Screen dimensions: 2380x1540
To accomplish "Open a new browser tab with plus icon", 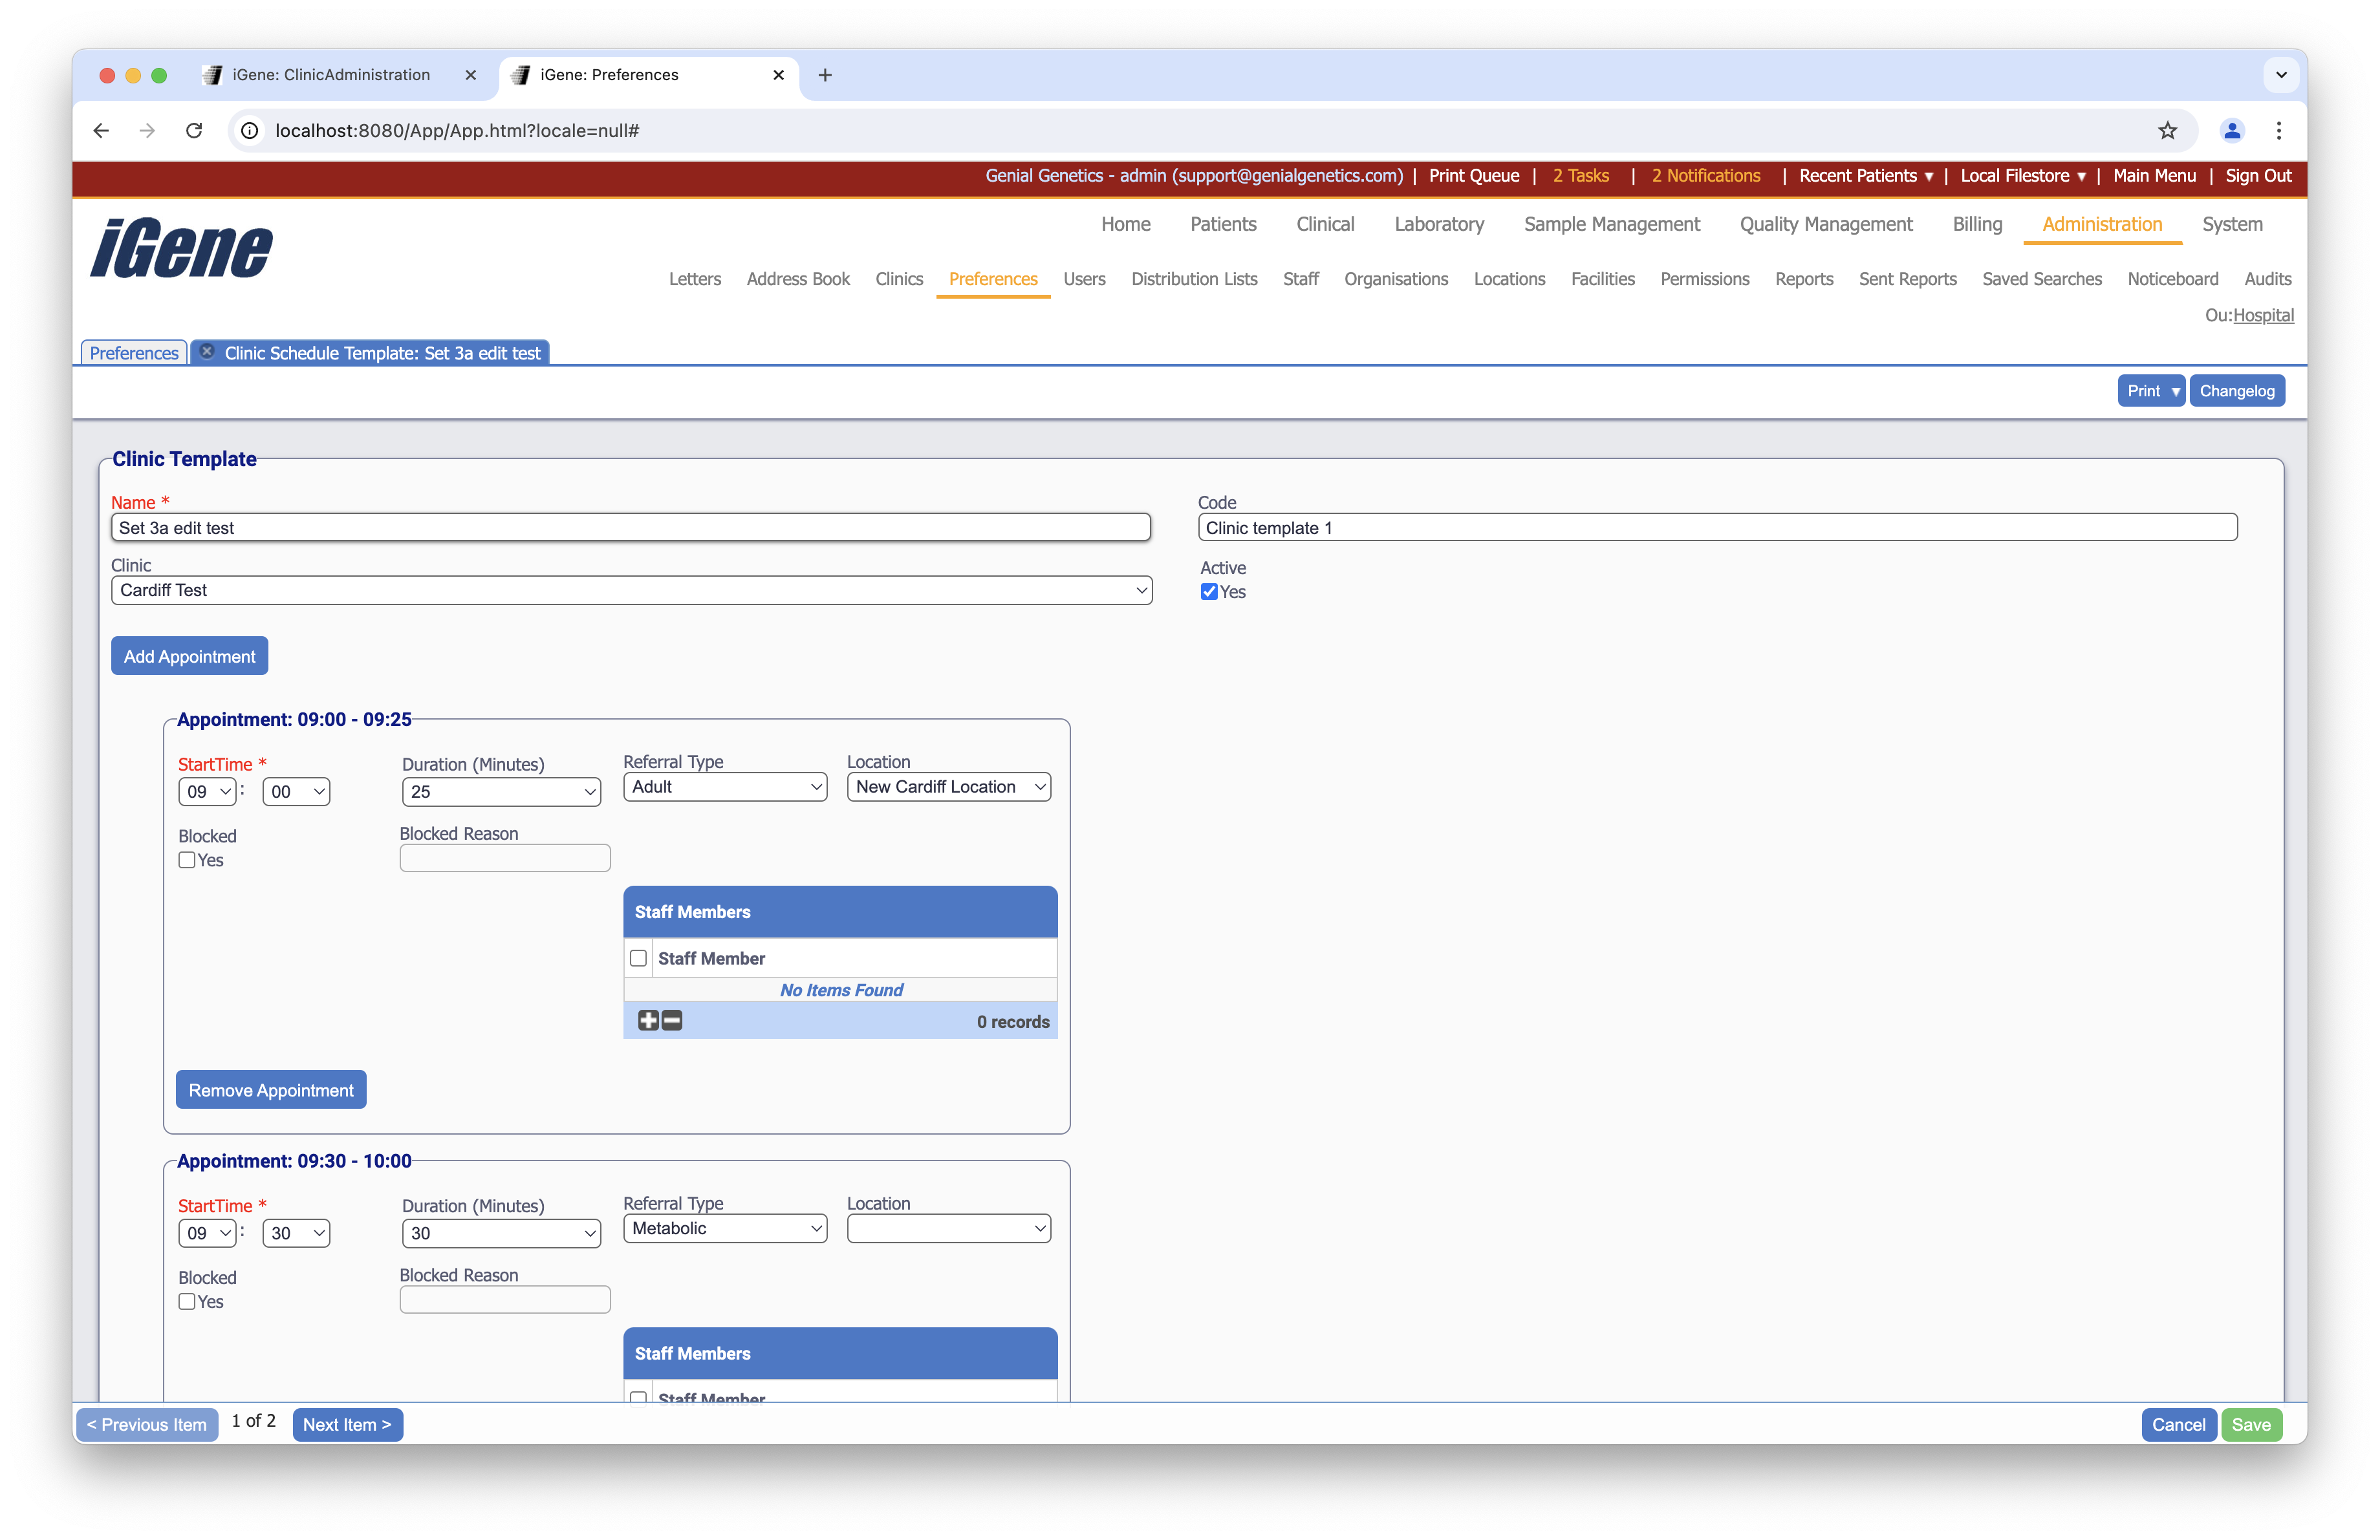I will pos(825,75).
